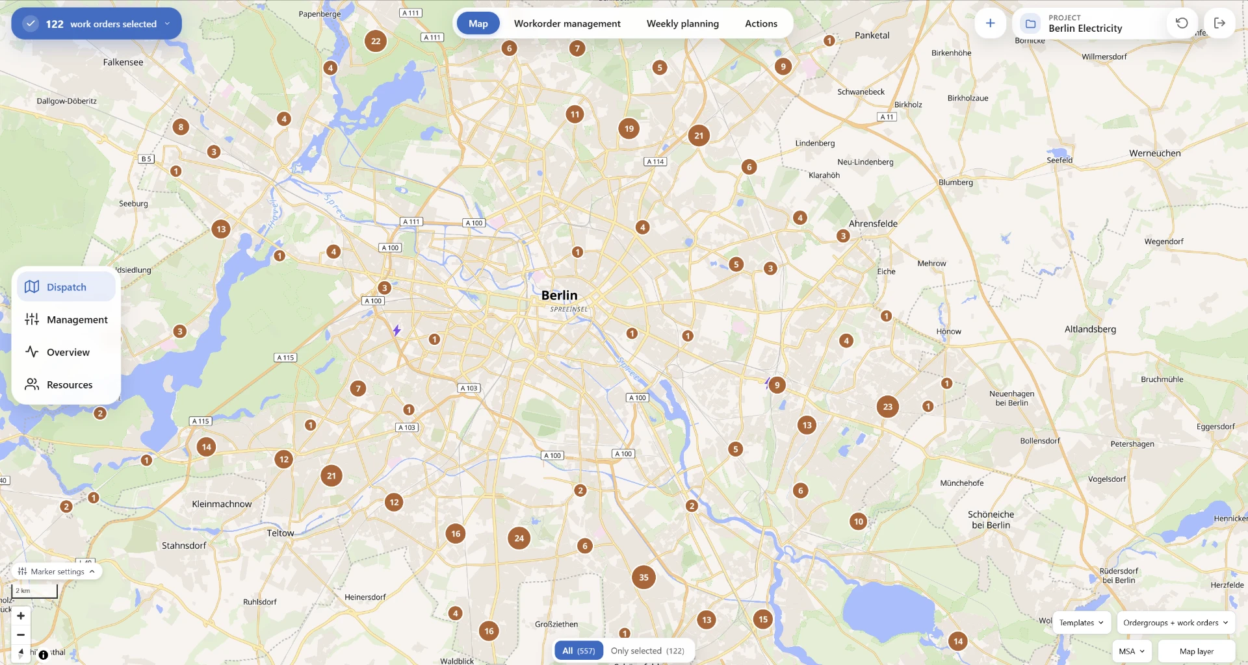Select the cluster marker showing 24

coord(519,538)
